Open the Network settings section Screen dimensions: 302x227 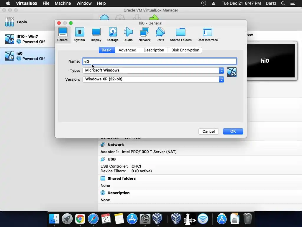point(145,35)
